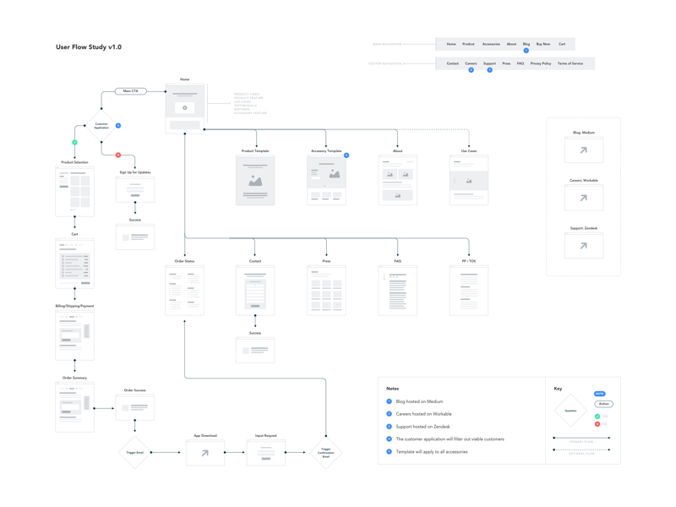Click the blue NOTE badge in the Key

tap(599, 394)
